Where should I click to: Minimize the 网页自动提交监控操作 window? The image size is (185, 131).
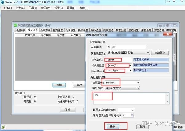[161, 25]
